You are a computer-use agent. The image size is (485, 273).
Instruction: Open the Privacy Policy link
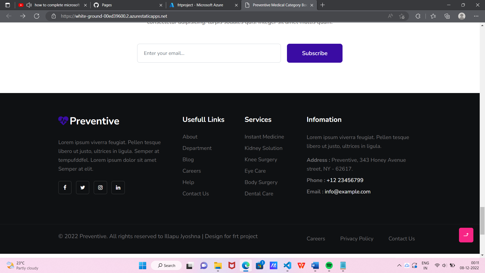pyautogui.click(x=357, y=238)
